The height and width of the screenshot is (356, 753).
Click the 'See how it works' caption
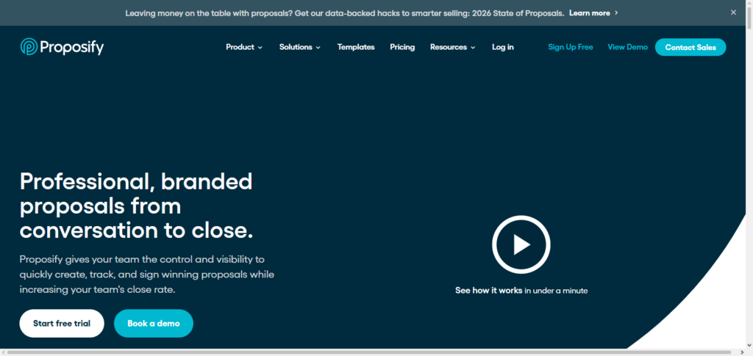[x=521, y=291]
